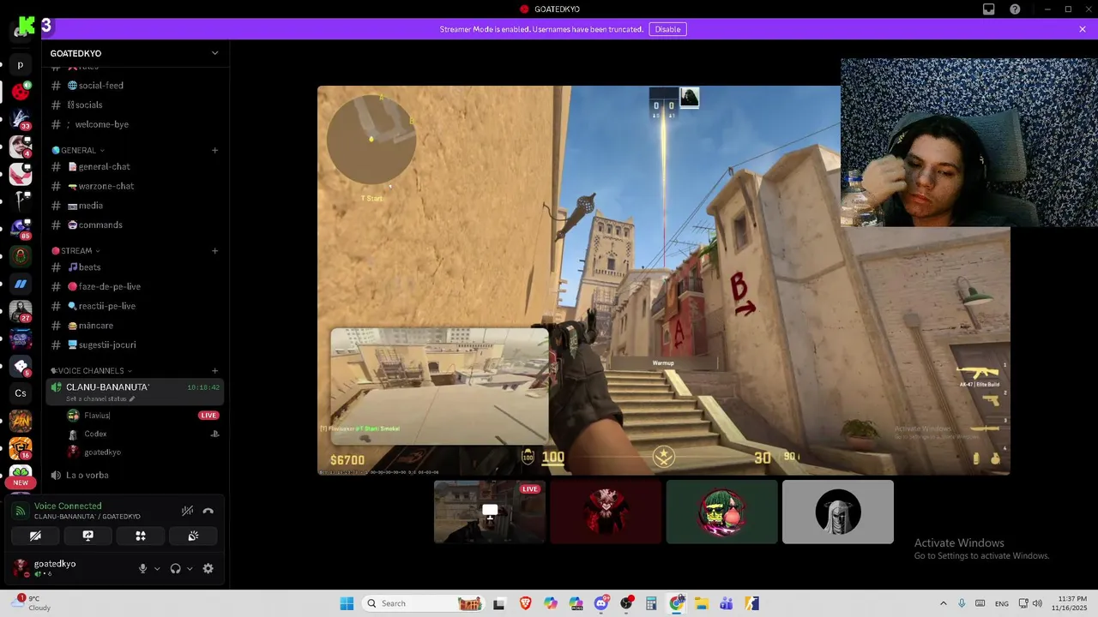Open the activities launcher button

pos(141,536)
